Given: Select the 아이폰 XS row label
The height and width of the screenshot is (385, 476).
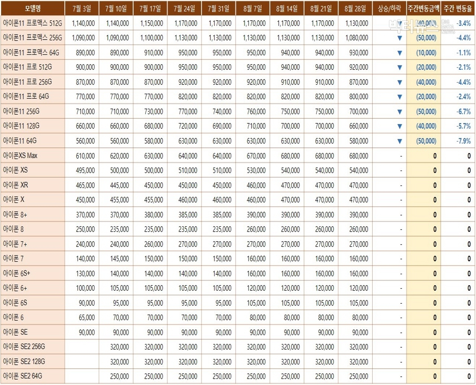Looking at the screenshot, I should pos(15,170).
